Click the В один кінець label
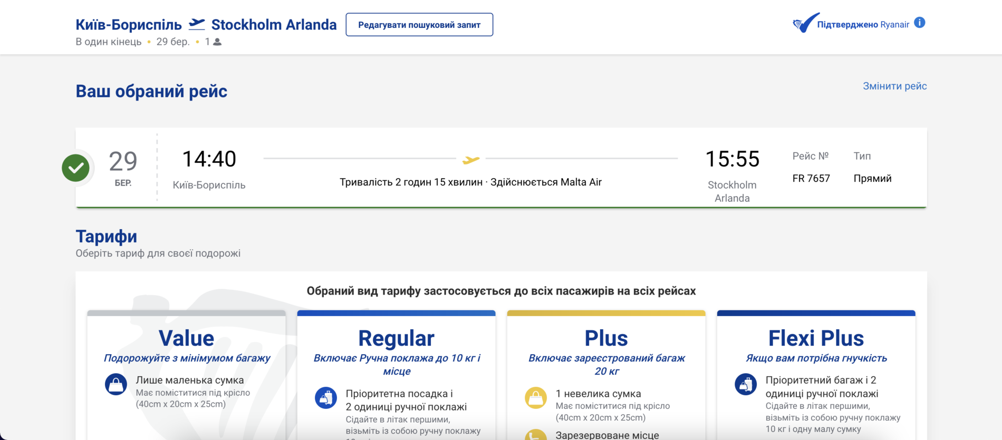The width and height of the screenshot is (1002, 440). click(109, 42)
